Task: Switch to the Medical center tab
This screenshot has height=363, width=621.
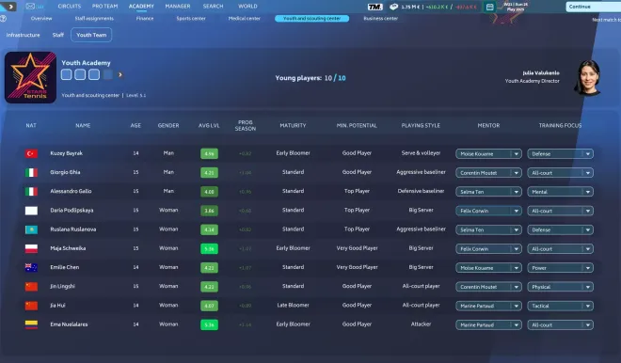Action: coord(245,19)
